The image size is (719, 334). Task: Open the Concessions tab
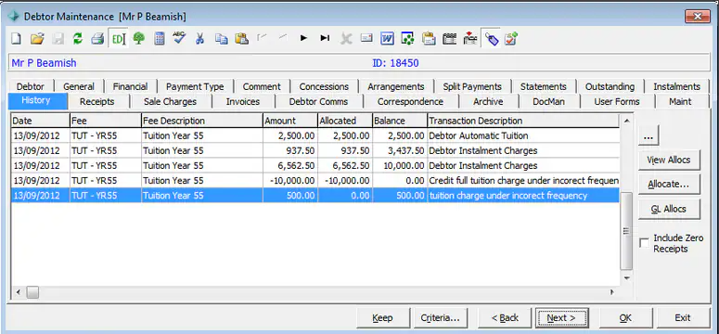(324, 86)
